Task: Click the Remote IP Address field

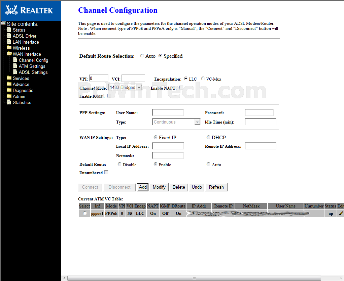Action: [x=261, y=146]
